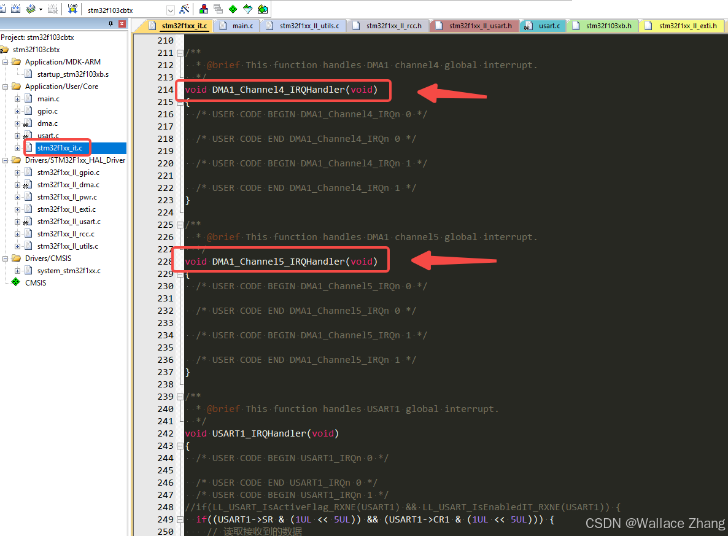Select system_stm32f1xx.c in project tree
728x536 pixels.
coord(69,271)
